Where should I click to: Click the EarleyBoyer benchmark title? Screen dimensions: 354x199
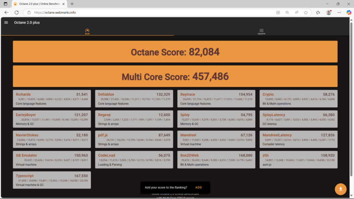click(x=26, y=115)
